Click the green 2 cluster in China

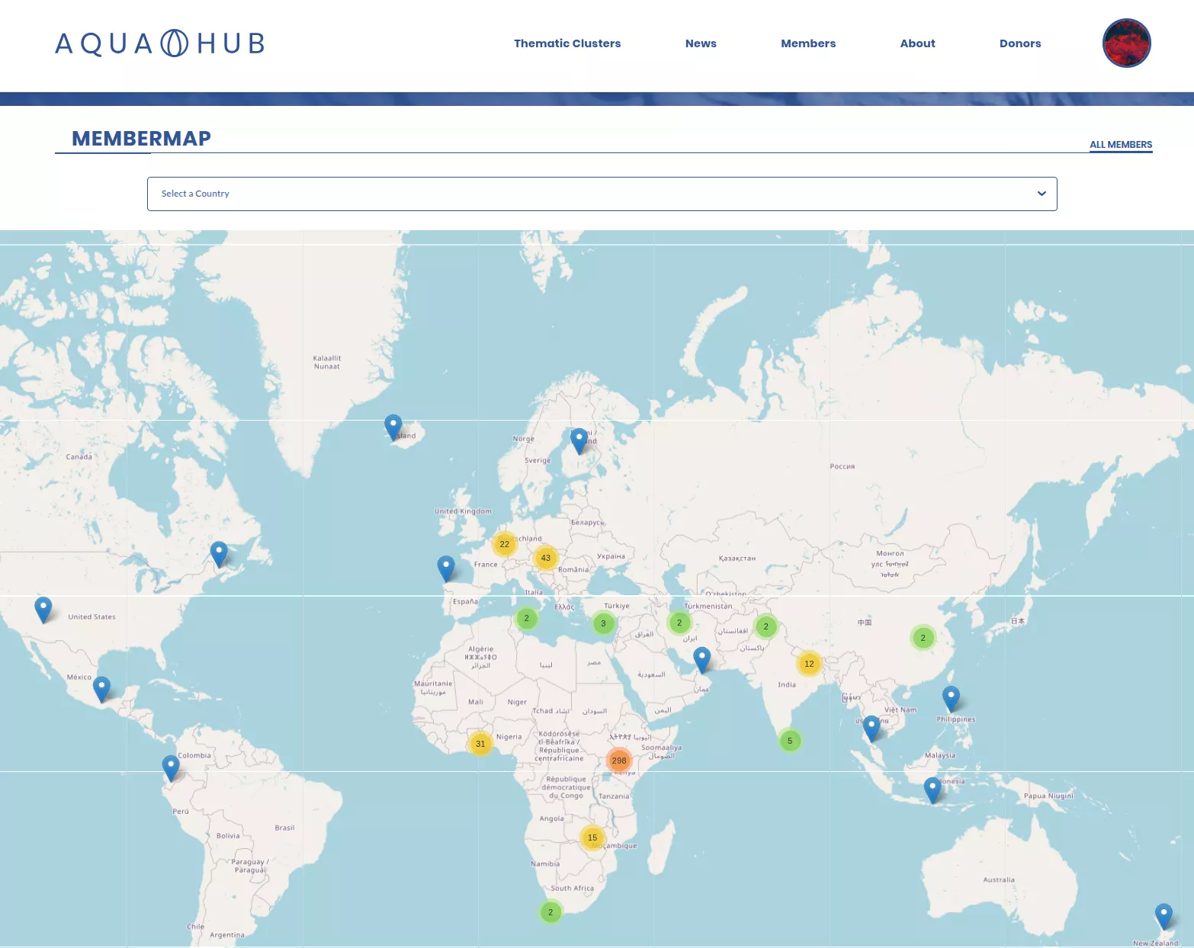point(923,636)
